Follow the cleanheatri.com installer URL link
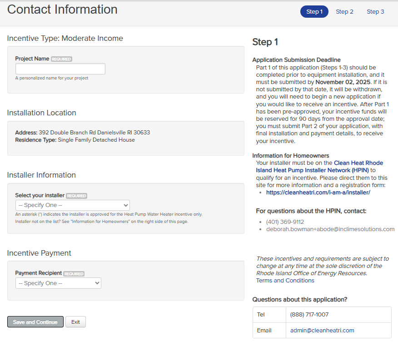This screenshot has height=351, width=398. click(x=318, y=193)
